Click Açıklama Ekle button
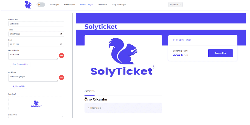Screen dimensions: 250x125 coord(19,86)
